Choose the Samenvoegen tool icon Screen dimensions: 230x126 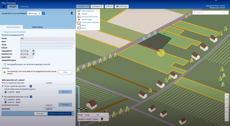[x=79, y=19]
